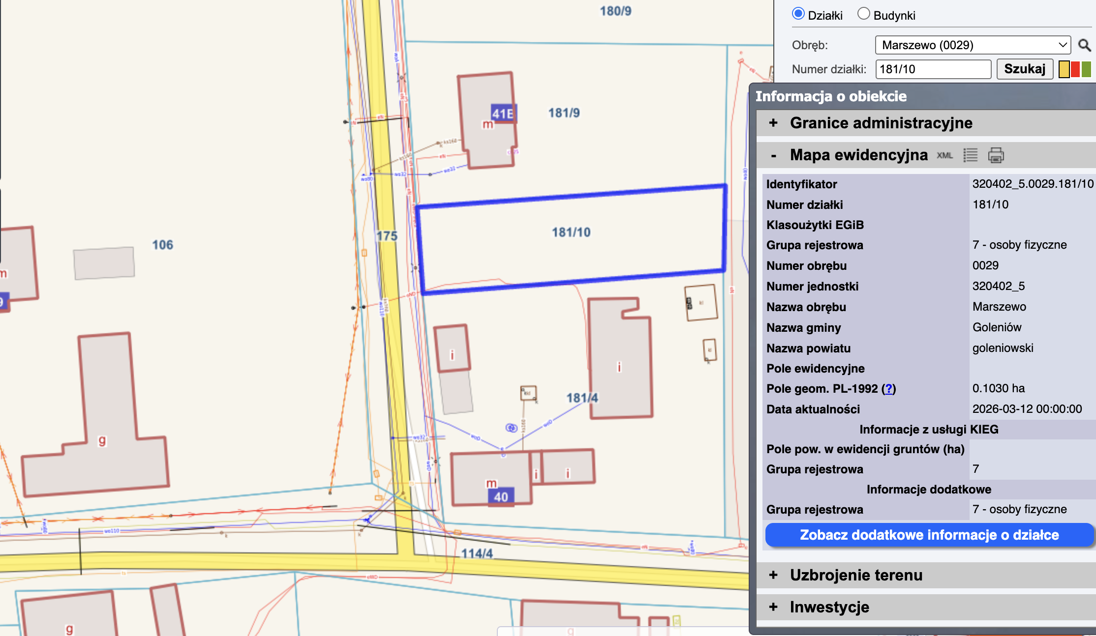Open the list view icon next to Mapa ewidencyjna
The image size is (1096, 636).
[x=970, y=155]
